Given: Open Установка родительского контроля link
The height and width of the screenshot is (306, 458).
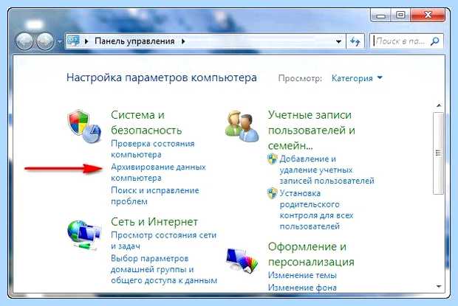Looking at the screenshot, I should coord(316,209).
